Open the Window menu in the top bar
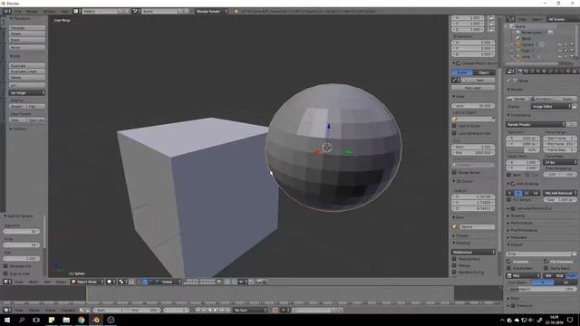The width and height of the screenshot is (580, 326). tap(49, 12)
